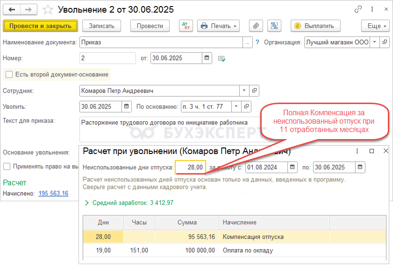Image resolution: width=393 pixels, height=266 pixels.
Task: Click the 151,00 hours cell
Action: [x=139, y=250]
